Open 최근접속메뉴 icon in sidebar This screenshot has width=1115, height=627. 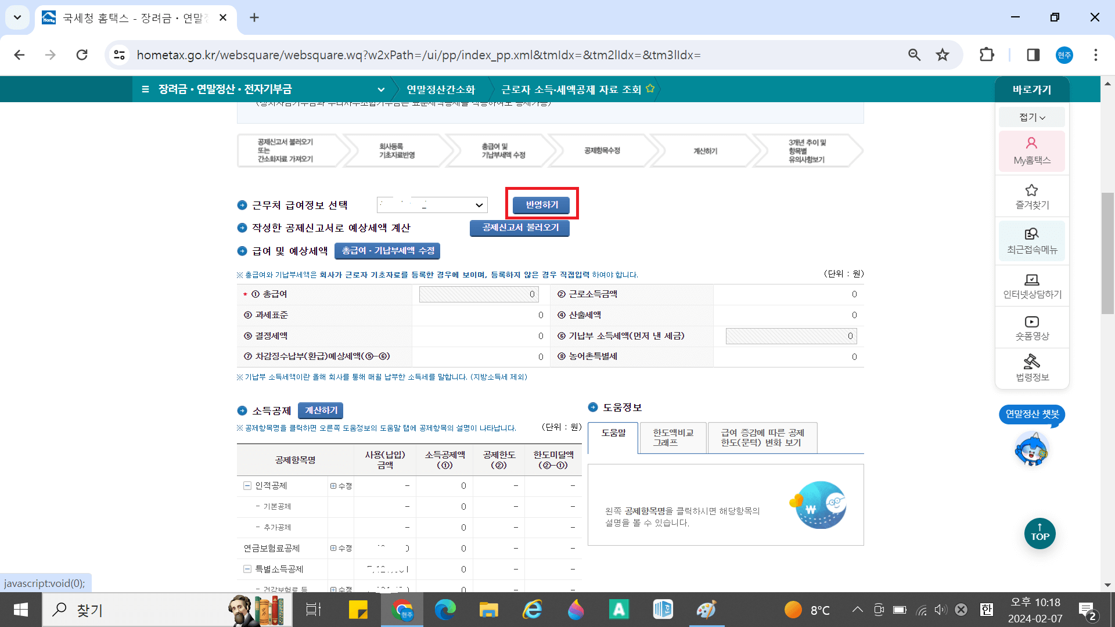pyautogui.click(x=1032, y=234)
